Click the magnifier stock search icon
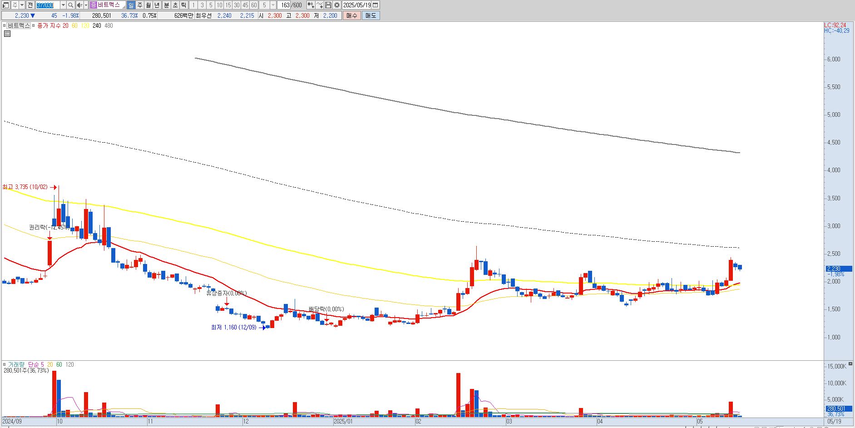 click(x=71, y=5)
